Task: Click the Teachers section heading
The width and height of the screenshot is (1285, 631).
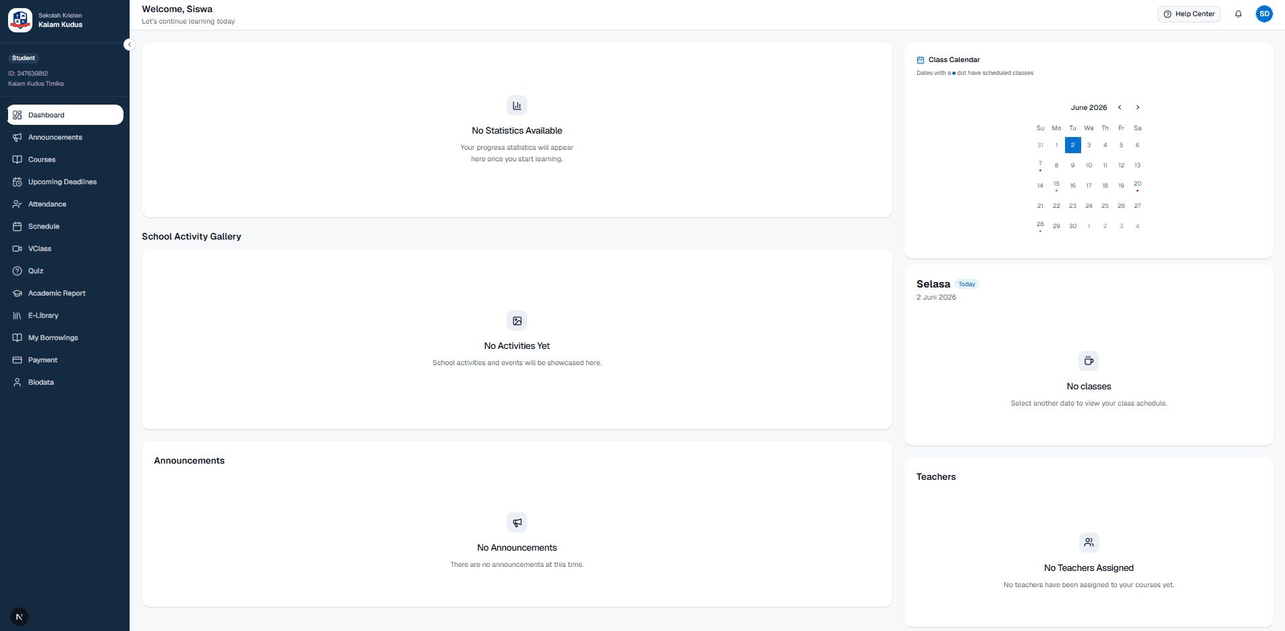Action: (936, 476)
